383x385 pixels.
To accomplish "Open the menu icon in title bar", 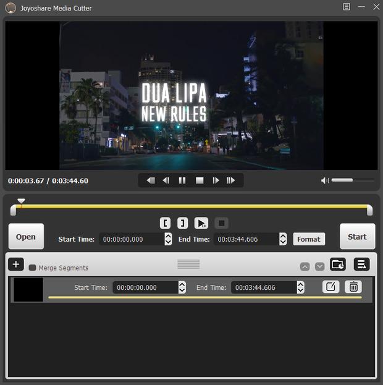I will point(347,7).
